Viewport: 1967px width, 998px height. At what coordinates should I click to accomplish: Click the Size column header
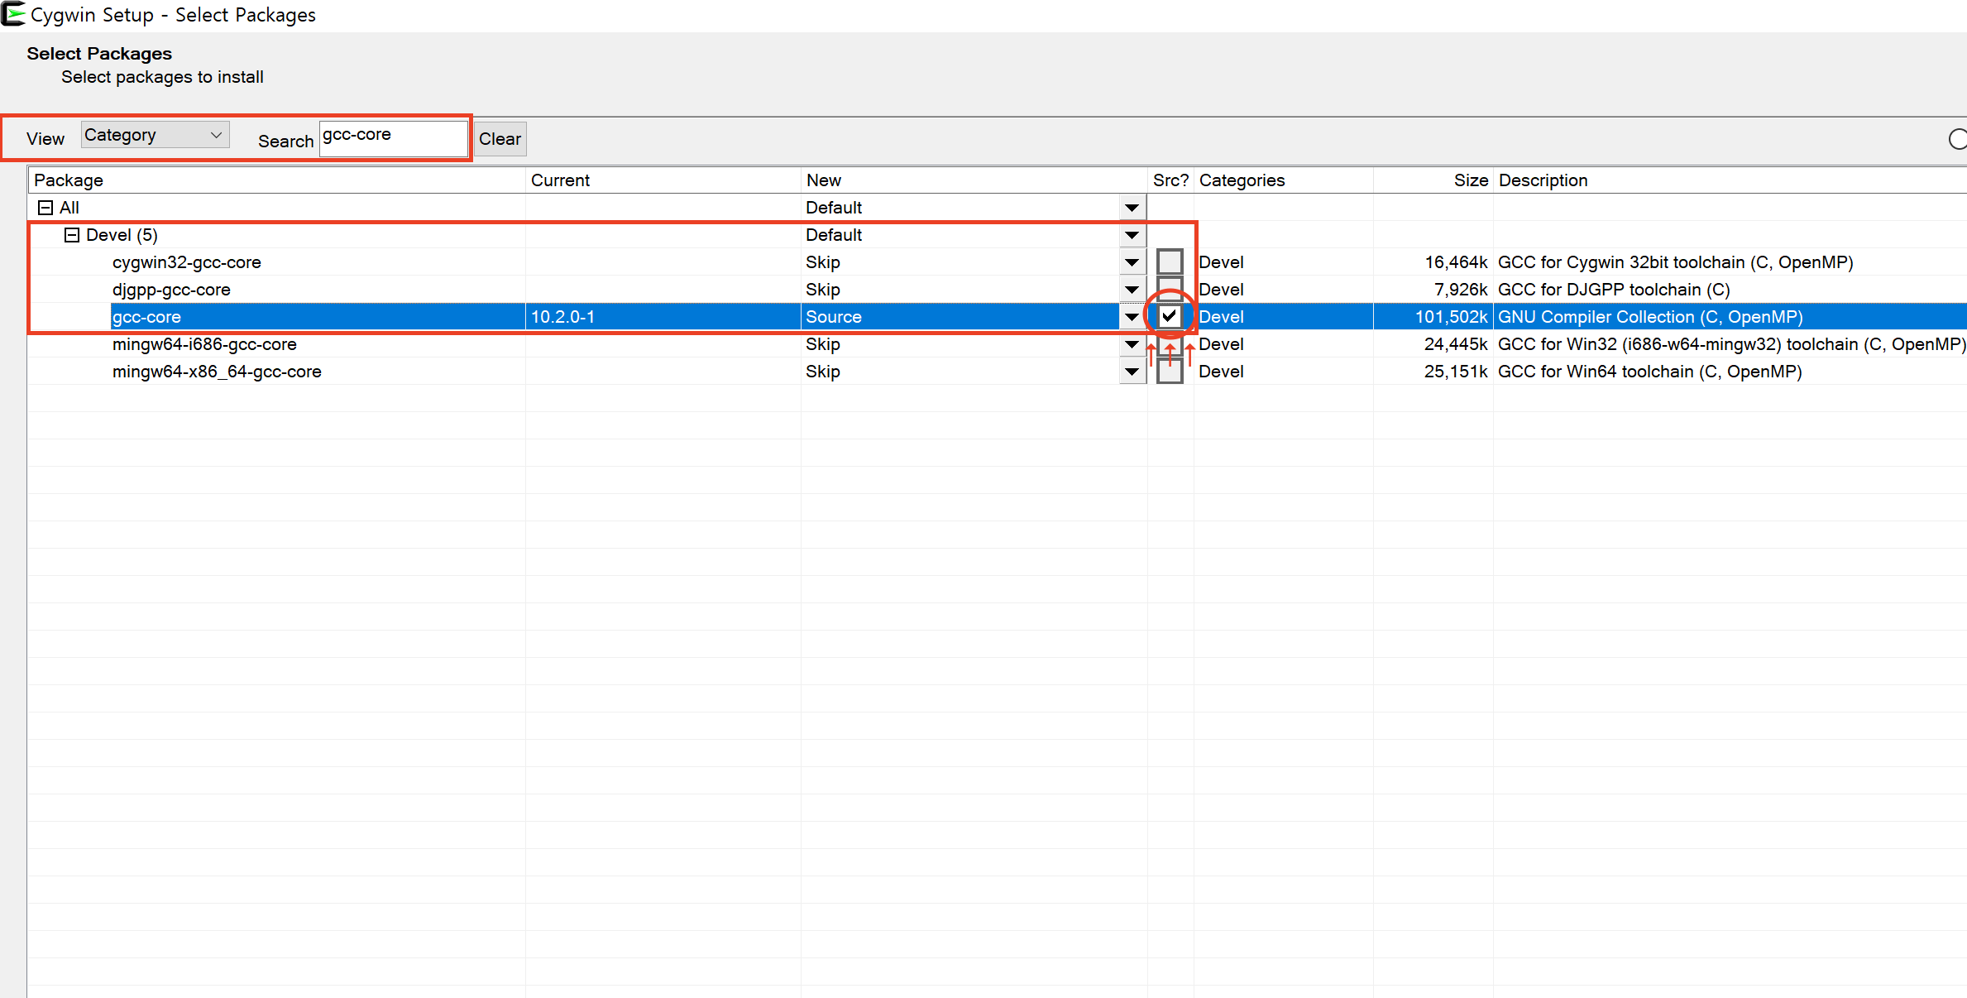[1470, 180]
